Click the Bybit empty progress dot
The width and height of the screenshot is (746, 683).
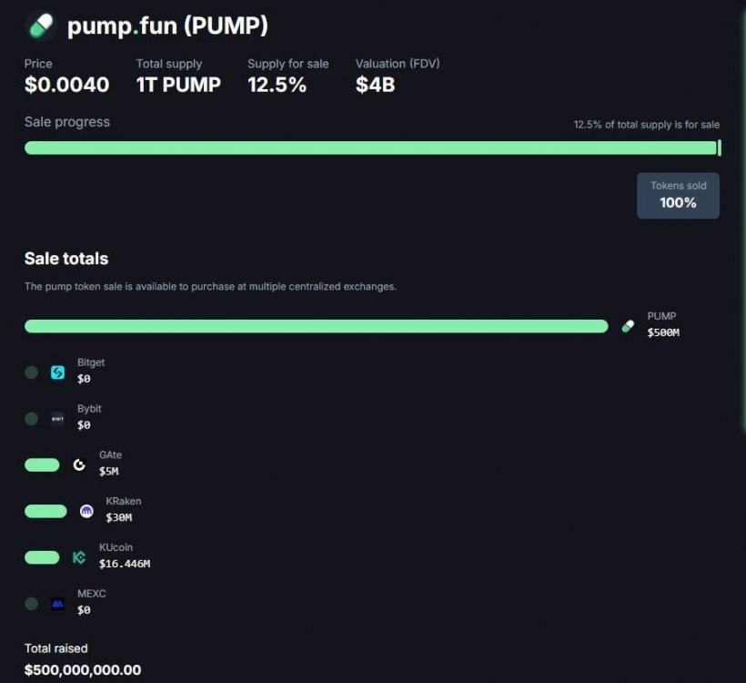pos(31,419)
